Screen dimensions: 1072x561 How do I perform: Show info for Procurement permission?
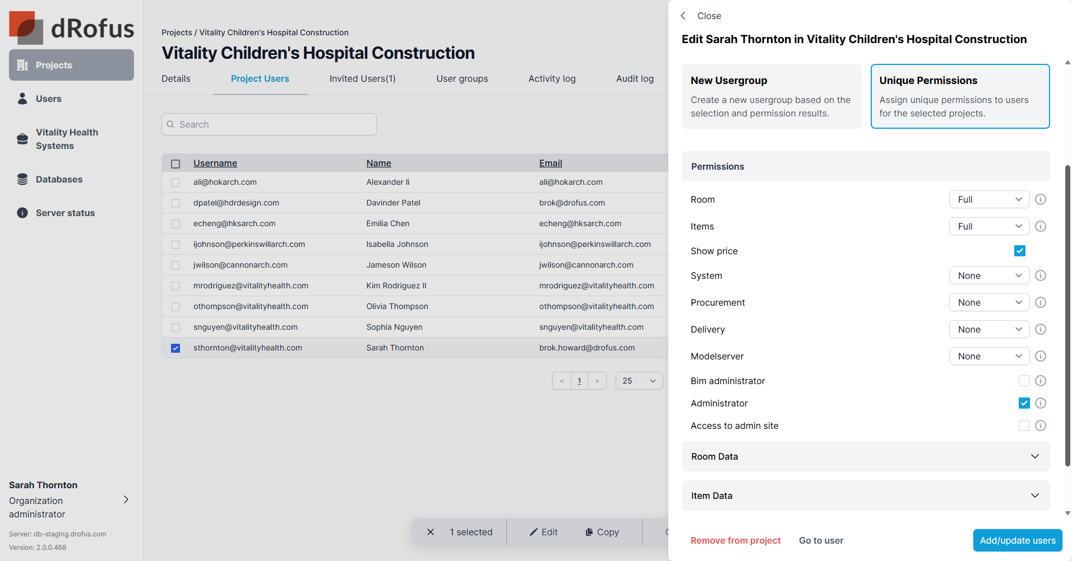[1041, 302]
